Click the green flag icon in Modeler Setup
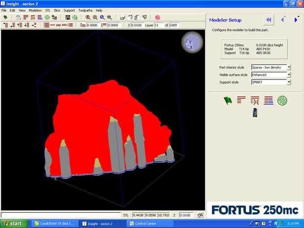The image size is (304, 228). tap(227, 101)
